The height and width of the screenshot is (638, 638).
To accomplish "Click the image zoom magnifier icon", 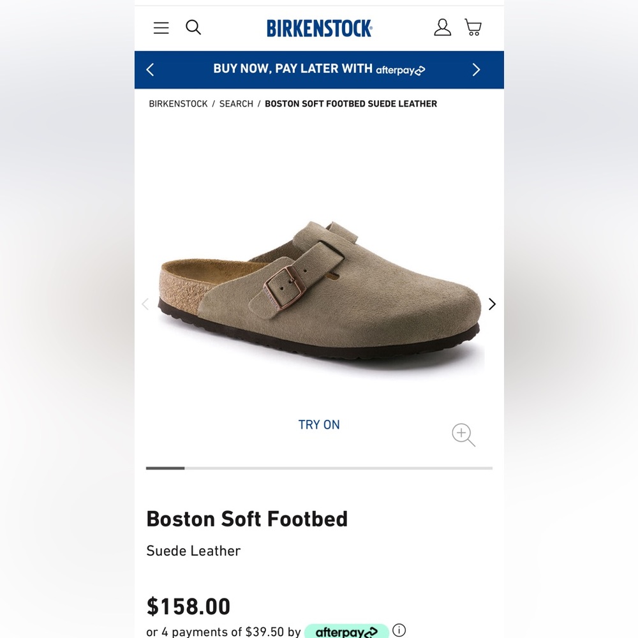I will click(463, 434).
